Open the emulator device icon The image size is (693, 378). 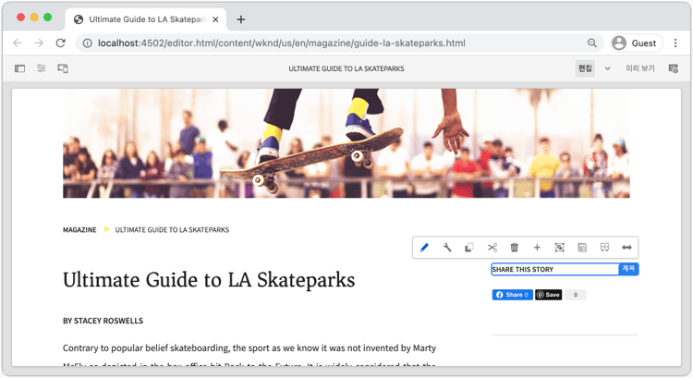[63, 68]
